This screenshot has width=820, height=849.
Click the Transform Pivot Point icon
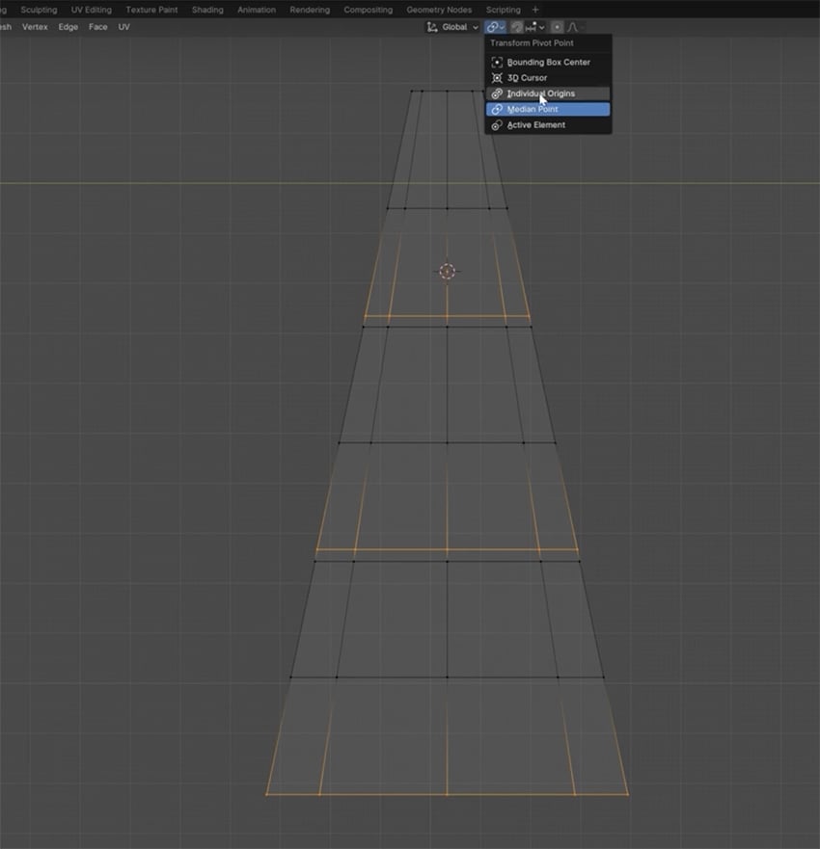click(492, 27)
